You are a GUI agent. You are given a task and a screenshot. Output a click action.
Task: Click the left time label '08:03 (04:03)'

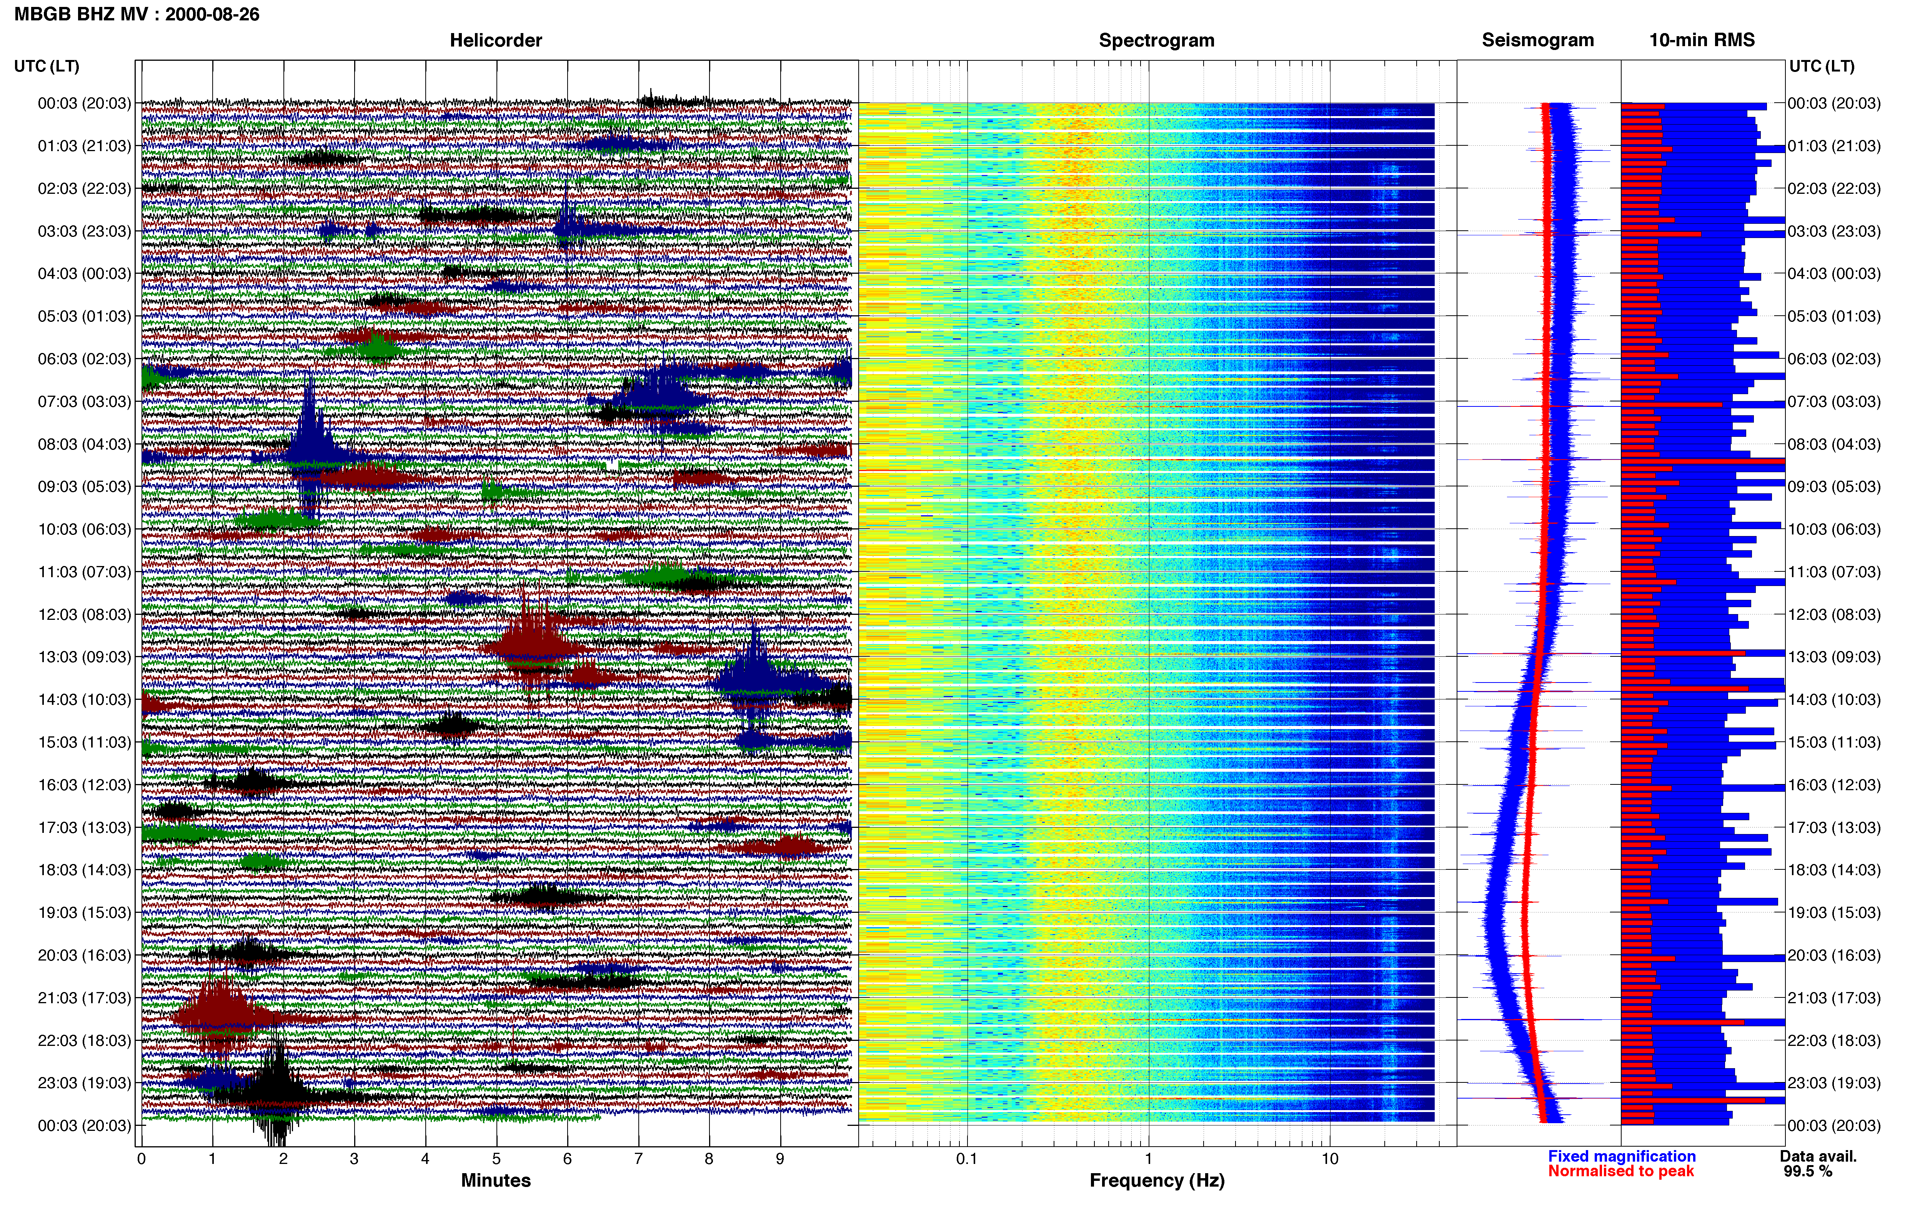[x=84, y=444]
